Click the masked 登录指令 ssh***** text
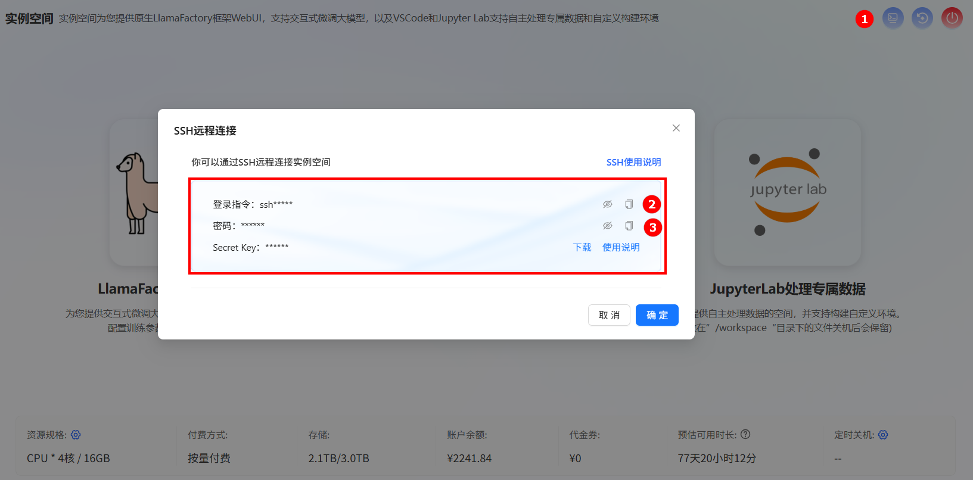973x480 pixels. pyautogui.click(x=276, y=204)
